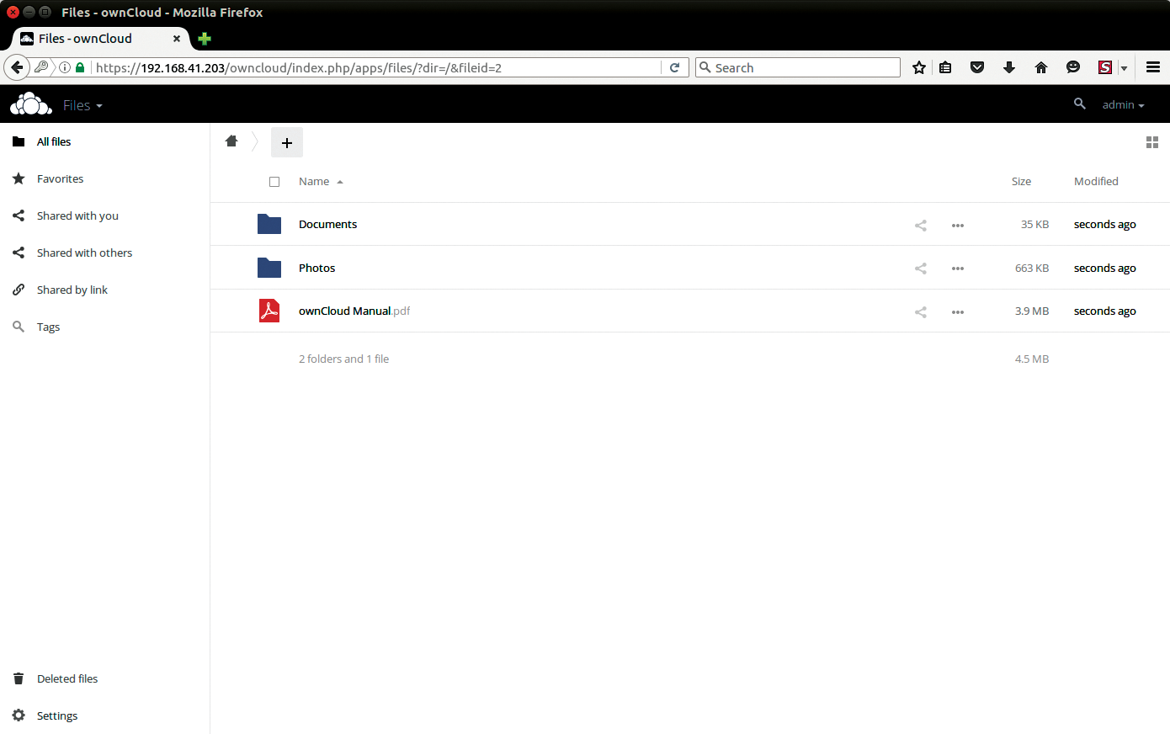Open the Firefox hamburger menu

pyautogui.click(x=1152, y=67)
